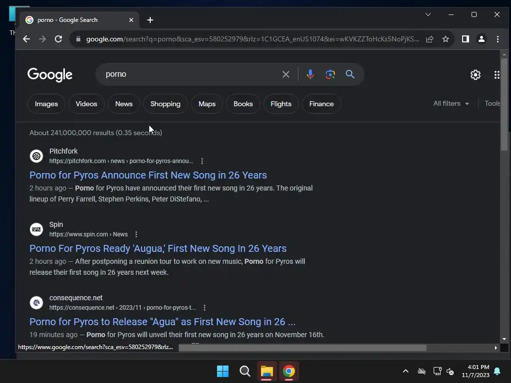Open the options dots beside Pitchfork result
This screenshot has width=511, height=383.
pos(202,161)
